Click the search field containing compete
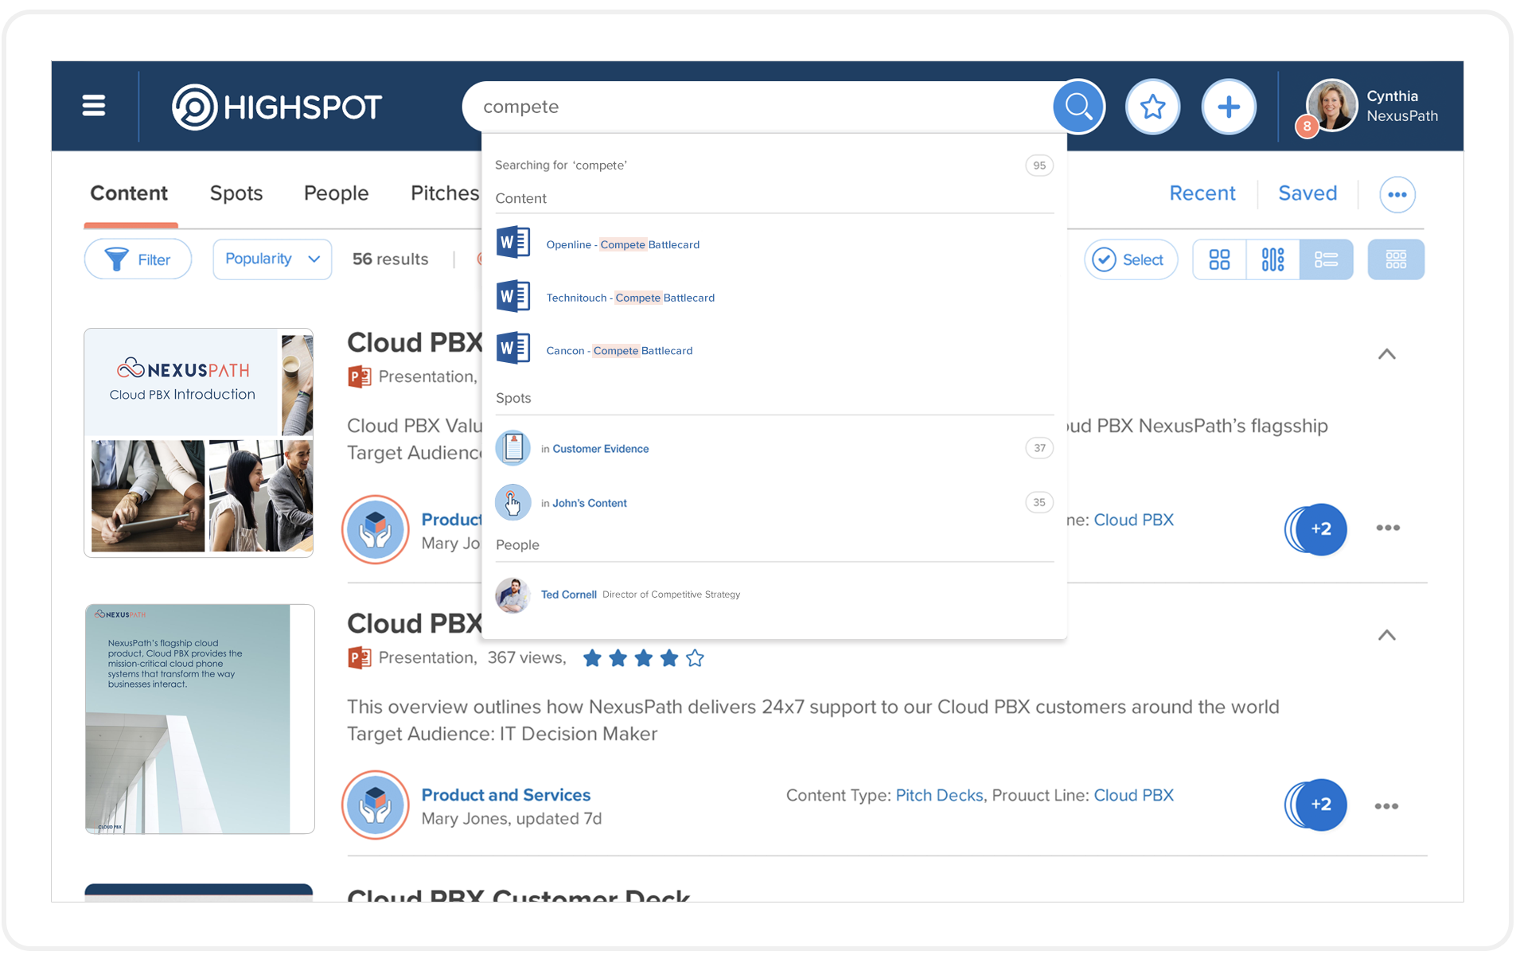Screen dimensions: 1516x959 pyautogui.click(x=756, y=107)
